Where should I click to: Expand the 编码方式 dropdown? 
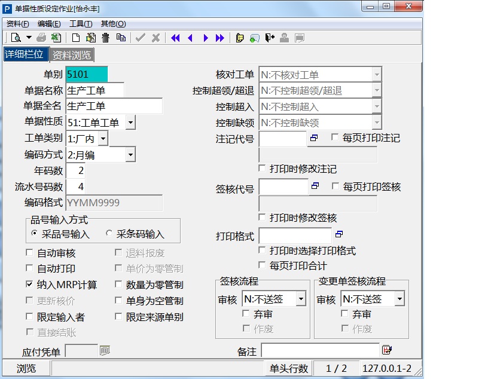click(130, 155)
